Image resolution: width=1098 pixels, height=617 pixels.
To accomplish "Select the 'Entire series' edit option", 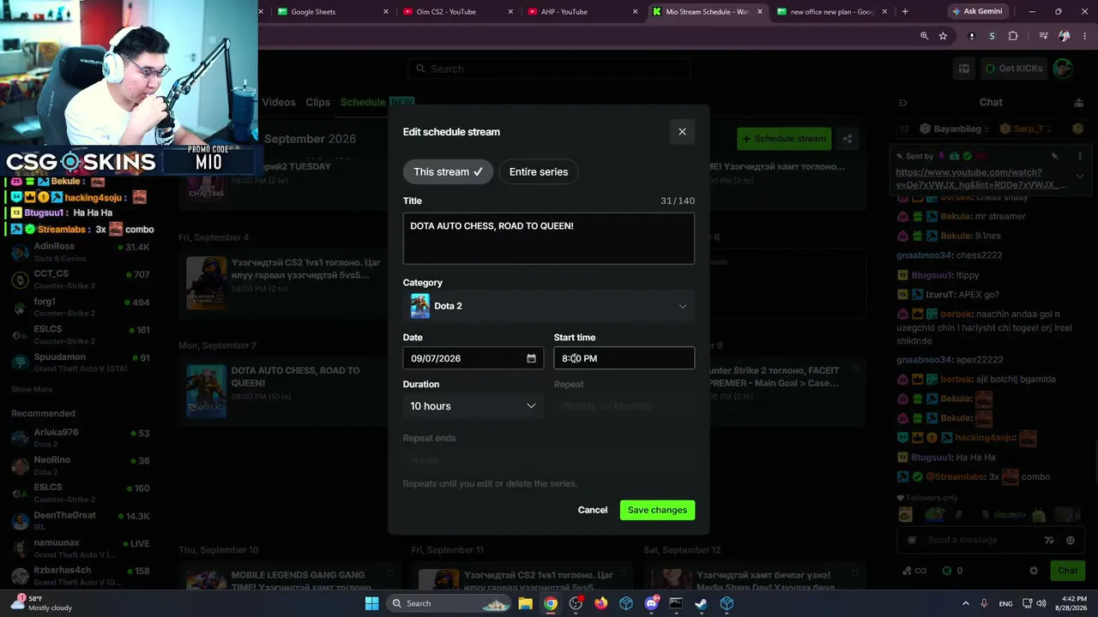I will (539, 172).
